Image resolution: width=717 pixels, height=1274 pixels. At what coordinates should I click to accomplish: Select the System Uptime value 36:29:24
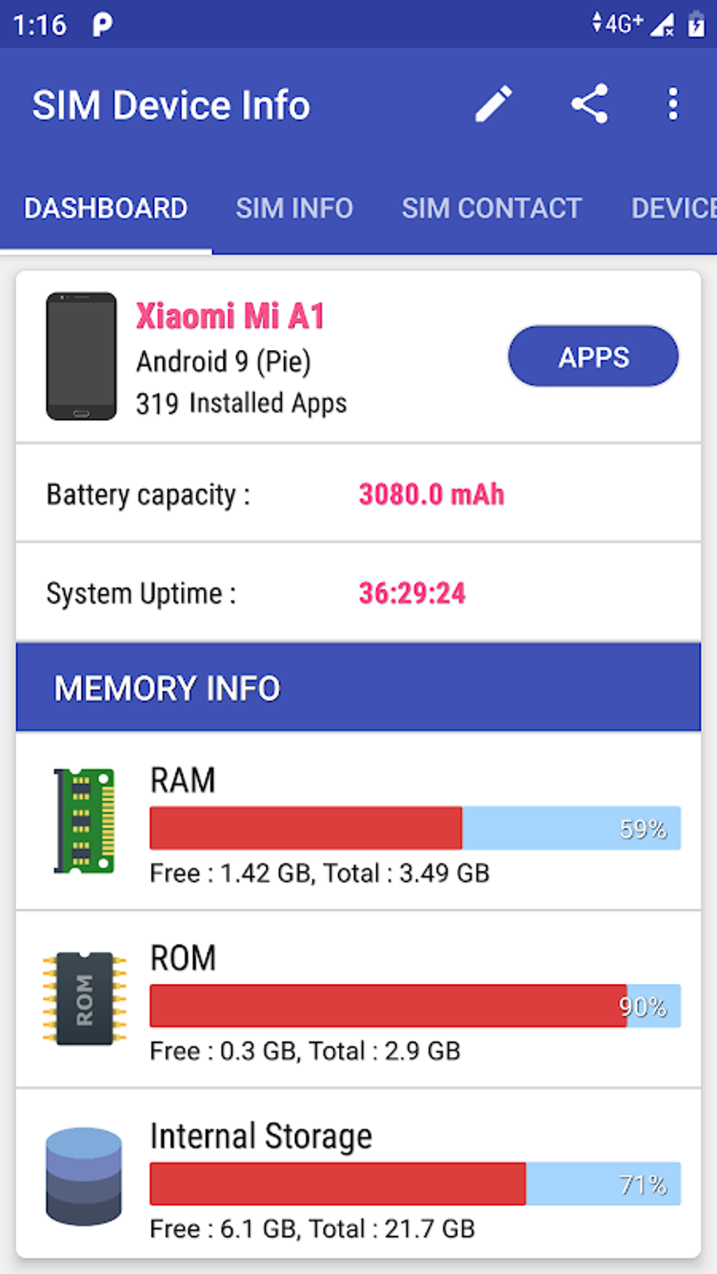pyautogui.click(x=412, y=592)
